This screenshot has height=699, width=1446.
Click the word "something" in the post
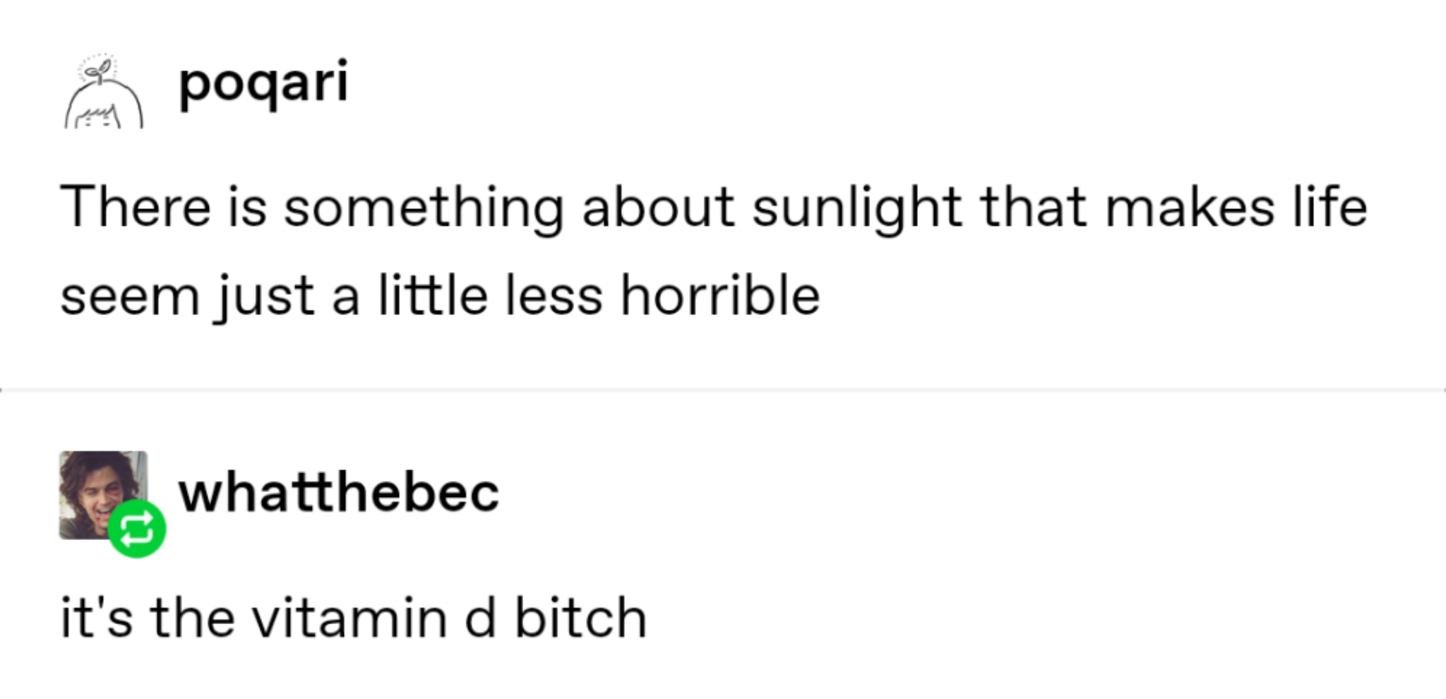[424, 208]
